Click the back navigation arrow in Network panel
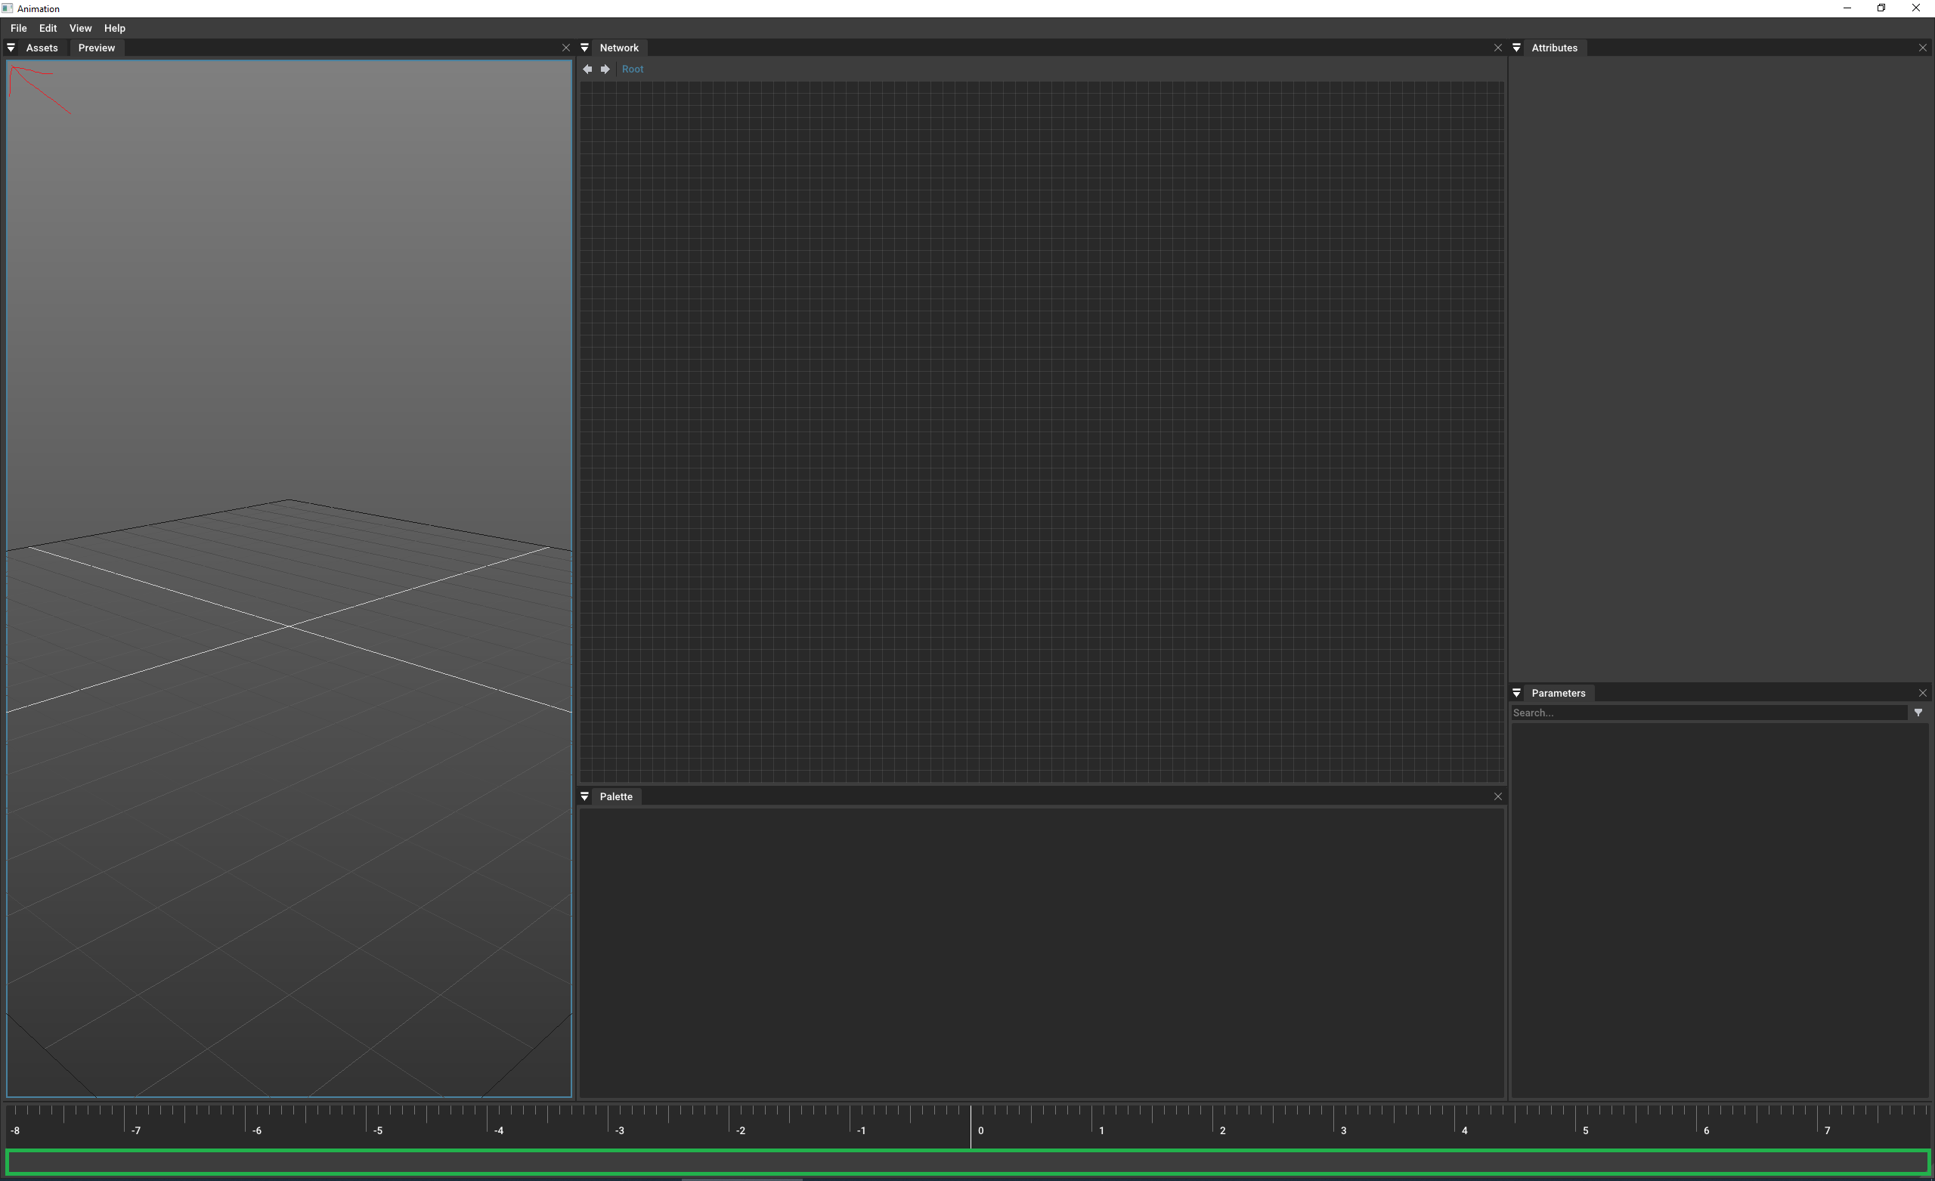1935x1181 pixels. 587,69
